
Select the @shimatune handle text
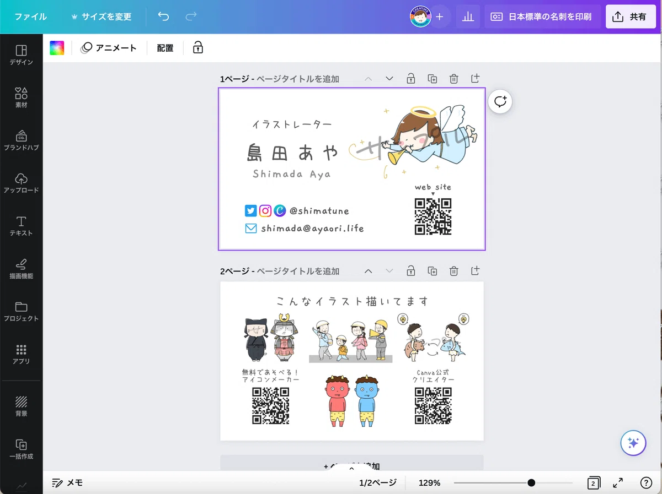coord(319,211)
